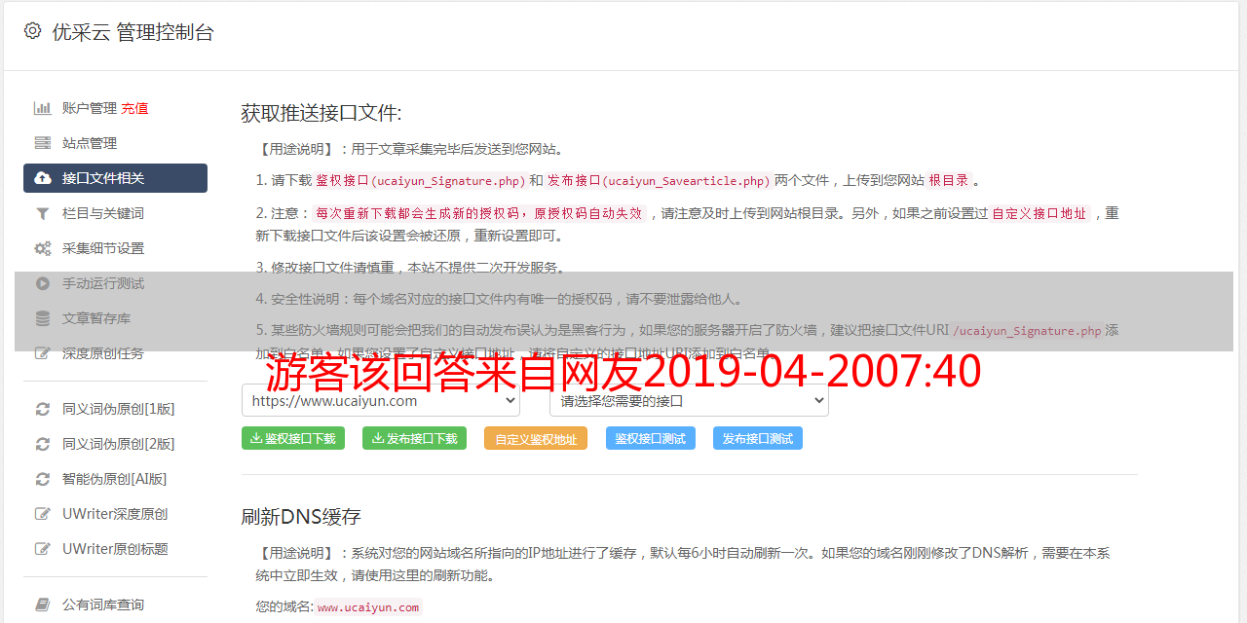This screenshot has height=623, width=1247.
Task: Select 接口文件相关 in the sidebar
Action: (115, 178)
